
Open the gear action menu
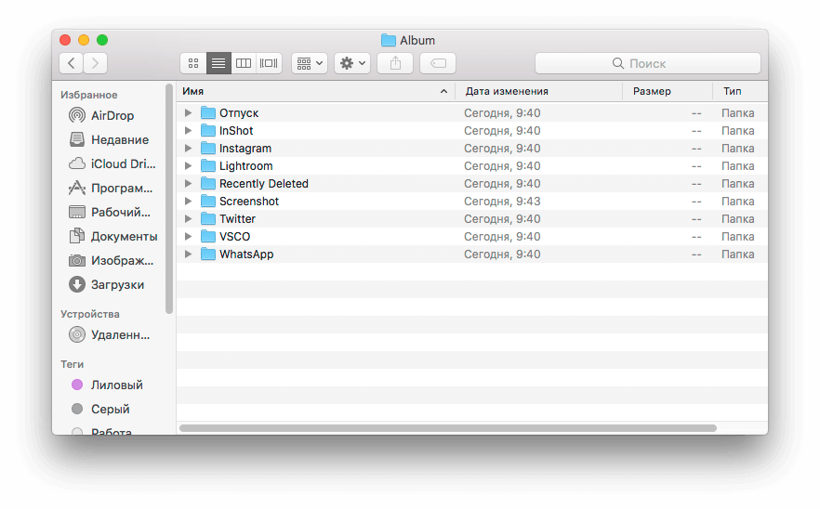(x=352, y=63)
